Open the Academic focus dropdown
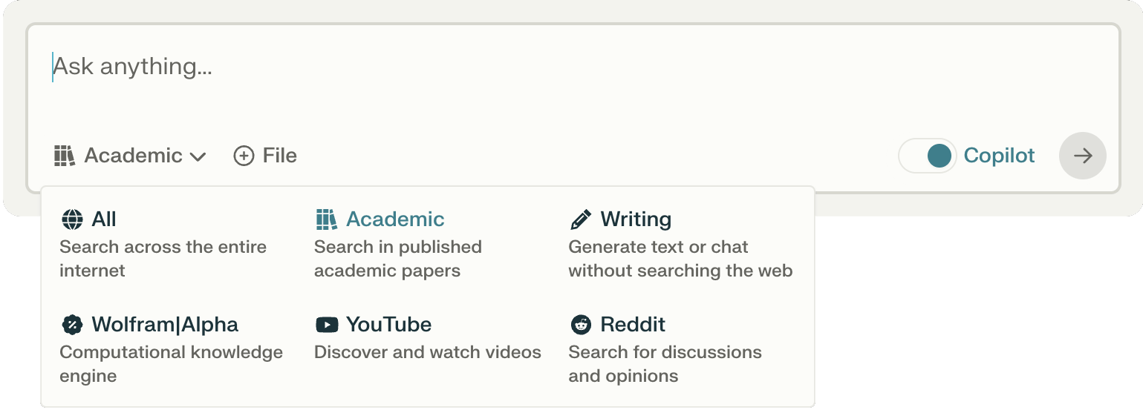Screen dimensions: 1143x410 coord(130,156)
